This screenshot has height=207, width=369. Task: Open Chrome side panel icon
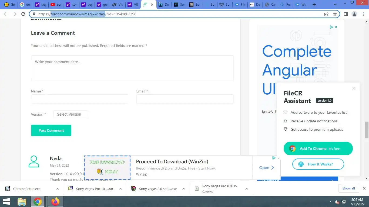345,14
